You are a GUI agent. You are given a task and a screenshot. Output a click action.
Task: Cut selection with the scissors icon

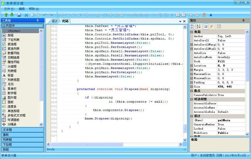click(26, 15)
